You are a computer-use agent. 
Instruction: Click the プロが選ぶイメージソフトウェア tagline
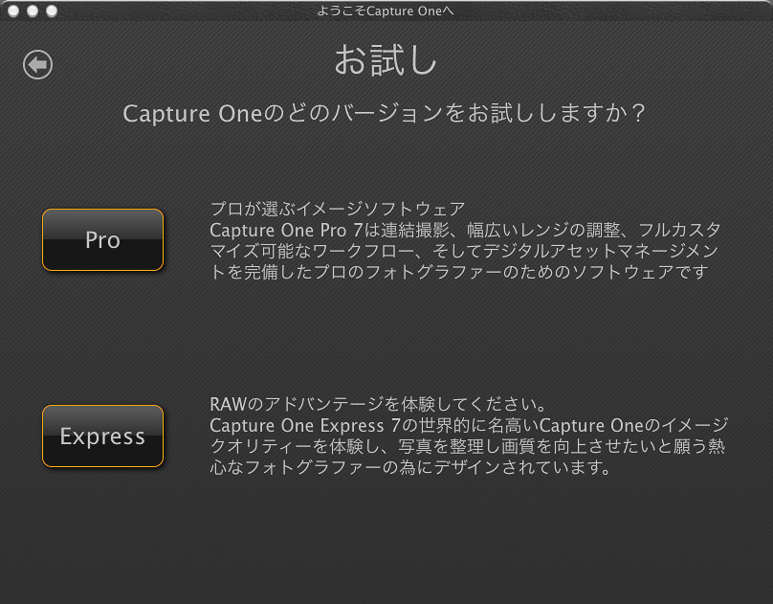click(x=337, y=209)
